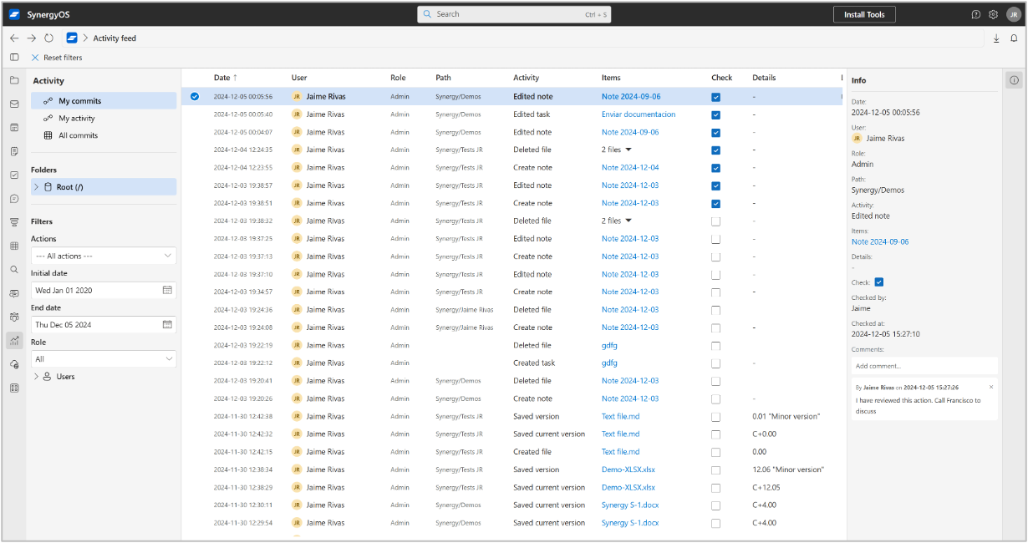Image resolution: width=1028 pixels, height=543 pixels.
Task: Open the JR user avatar menu
Action: coord(1012,14)
